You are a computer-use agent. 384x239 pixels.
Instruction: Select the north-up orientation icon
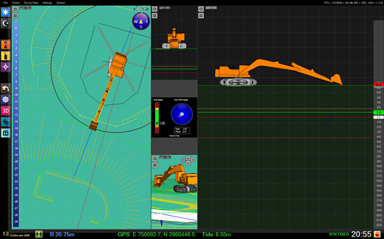[5, 45]
